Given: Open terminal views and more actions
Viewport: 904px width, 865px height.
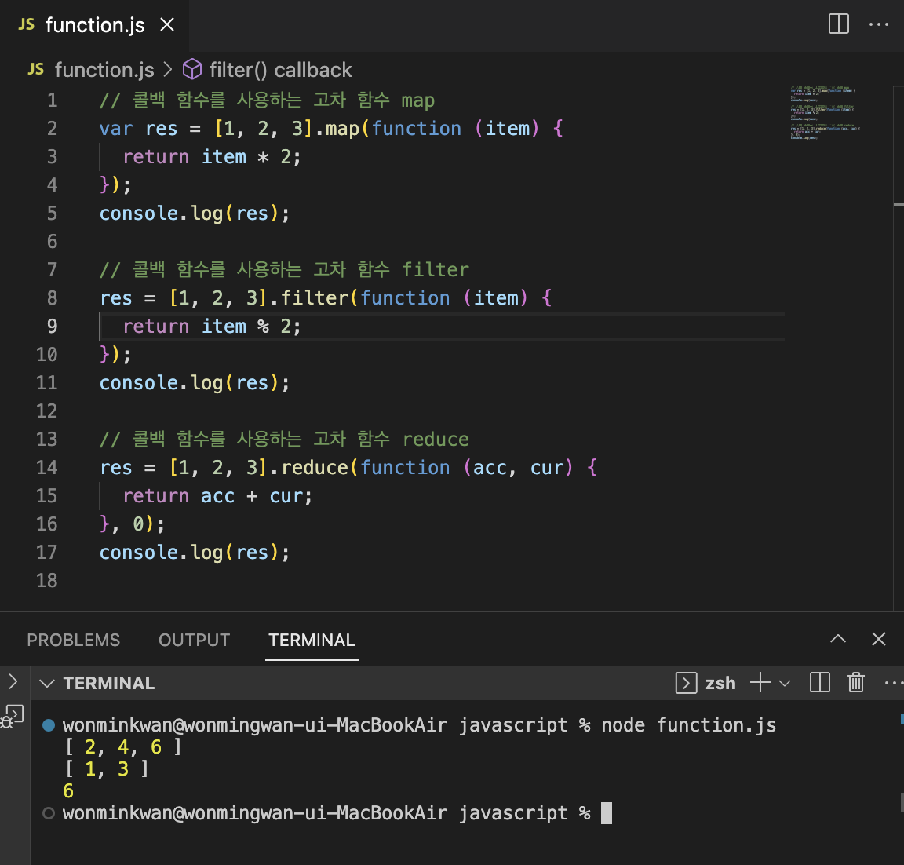Looking at the screenshot, I should click(x=893, y=684).
